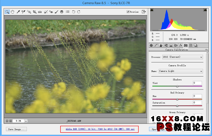Open the Effects fx panel tab
This screenshot has height=136, width=212.
pos(181,45)
